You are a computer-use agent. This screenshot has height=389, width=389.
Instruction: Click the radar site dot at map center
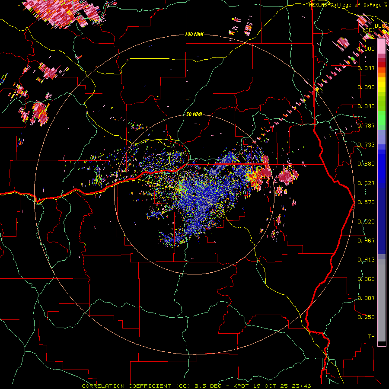194,194
